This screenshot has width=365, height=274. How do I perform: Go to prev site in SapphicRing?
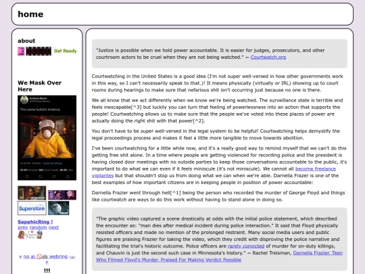pos(23,227)
